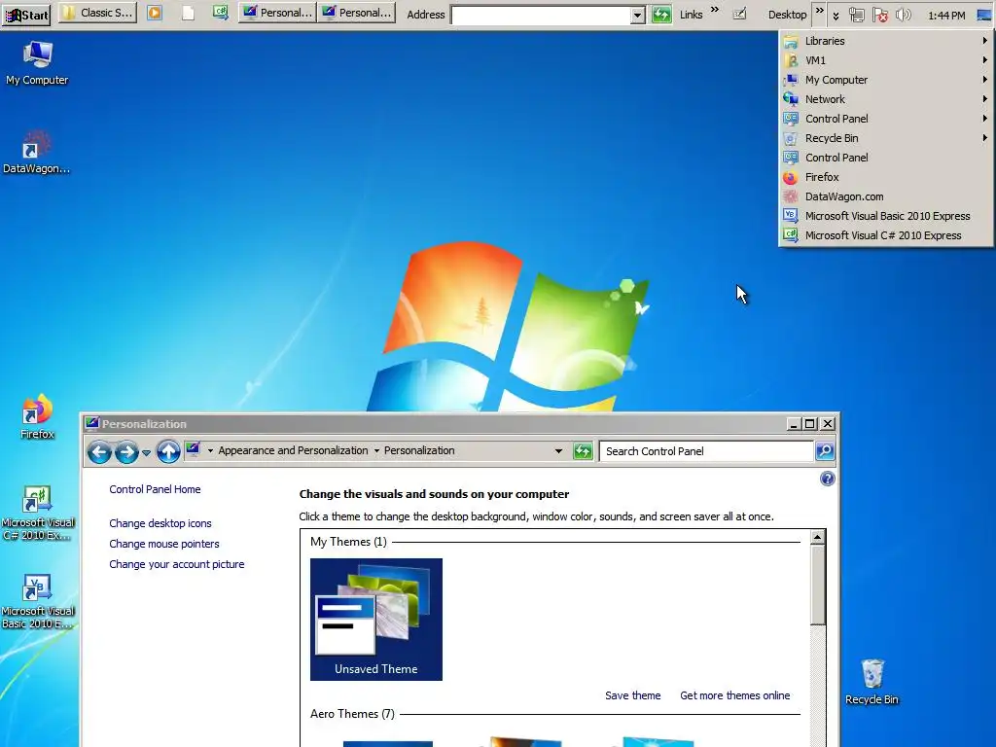996x747 pixels.
Task: Open VM1 in Desktop toolbar menu
Action: tap(886, 60)
